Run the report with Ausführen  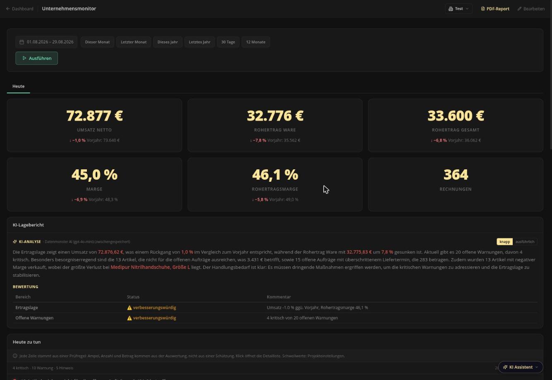click(x=36, y=58)
